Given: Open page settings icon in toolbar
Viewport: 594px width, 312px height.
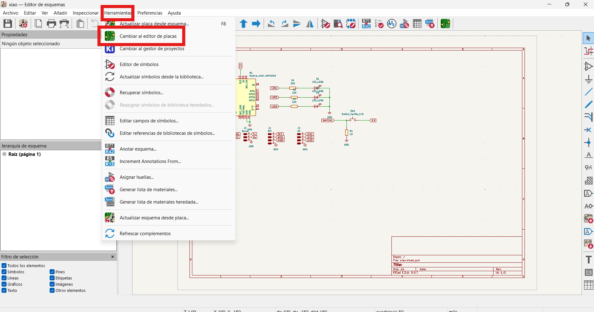Looking at the screenshot, I should pyautogui.click(x=38, y=24).
